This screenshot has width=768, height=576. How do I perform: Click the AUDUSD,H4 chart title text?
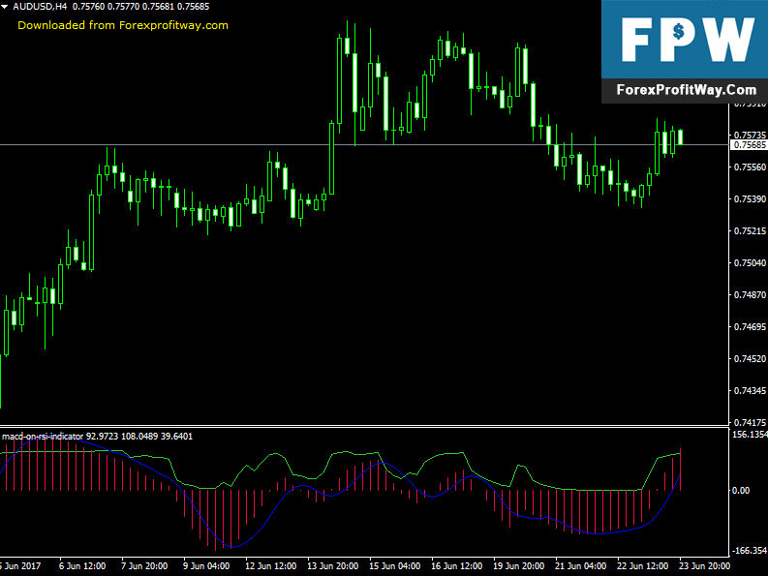click(x=40, y=7)
